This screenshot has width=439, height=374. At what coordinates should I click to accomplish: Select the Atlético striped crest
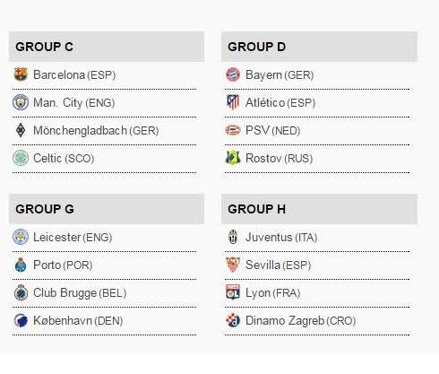[x=233, y=102]
